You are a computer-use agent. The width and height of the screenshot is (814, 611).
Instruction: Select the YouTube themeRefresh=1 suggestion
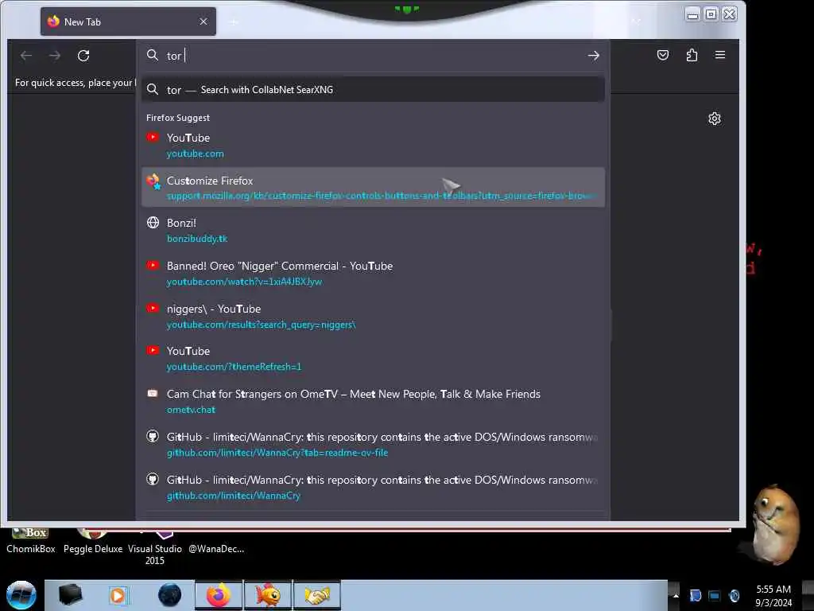coord(373,359)
